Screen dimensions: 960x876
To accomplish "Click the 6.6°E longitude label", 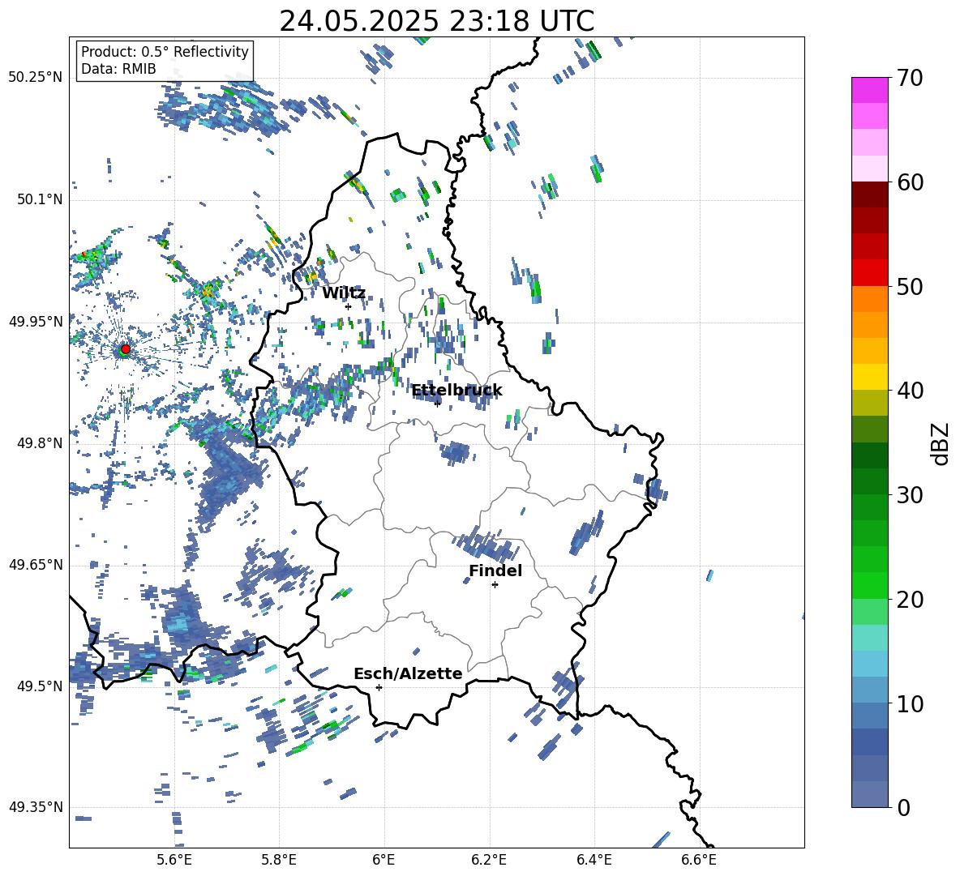I will [699, 860].
